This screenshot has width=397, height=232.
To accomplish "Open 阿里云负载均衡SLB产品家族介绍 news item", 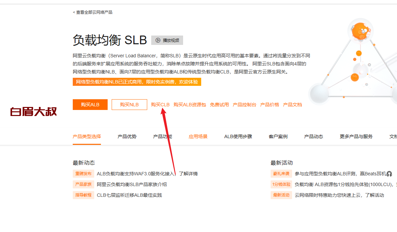I will tap(132, 184).
